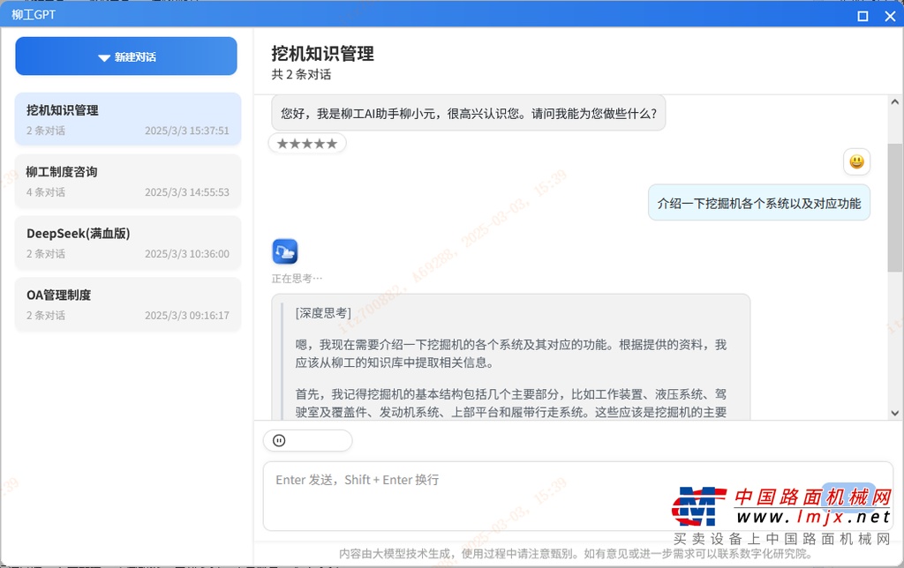
Task: Click the 2025/3/3 09:16:17 timestamp
Action: (187, 315)
